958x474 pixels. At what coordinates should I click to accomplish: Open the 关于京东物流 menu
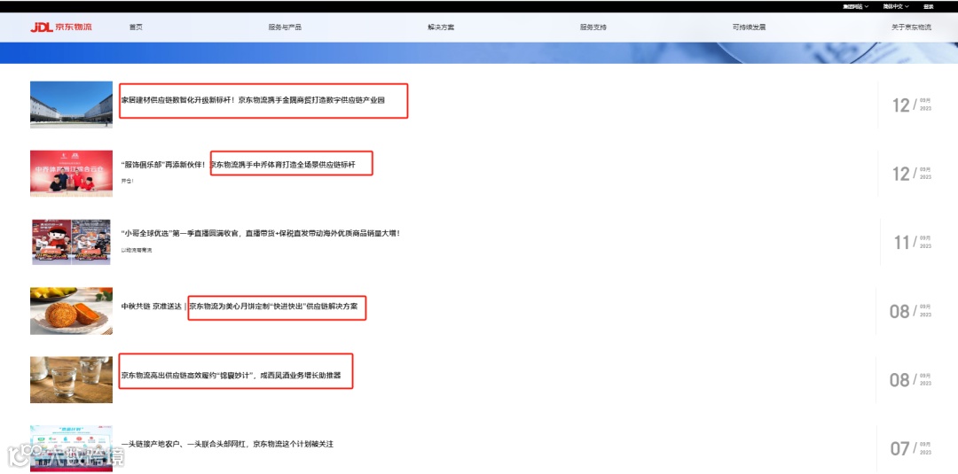click(912, 27)
